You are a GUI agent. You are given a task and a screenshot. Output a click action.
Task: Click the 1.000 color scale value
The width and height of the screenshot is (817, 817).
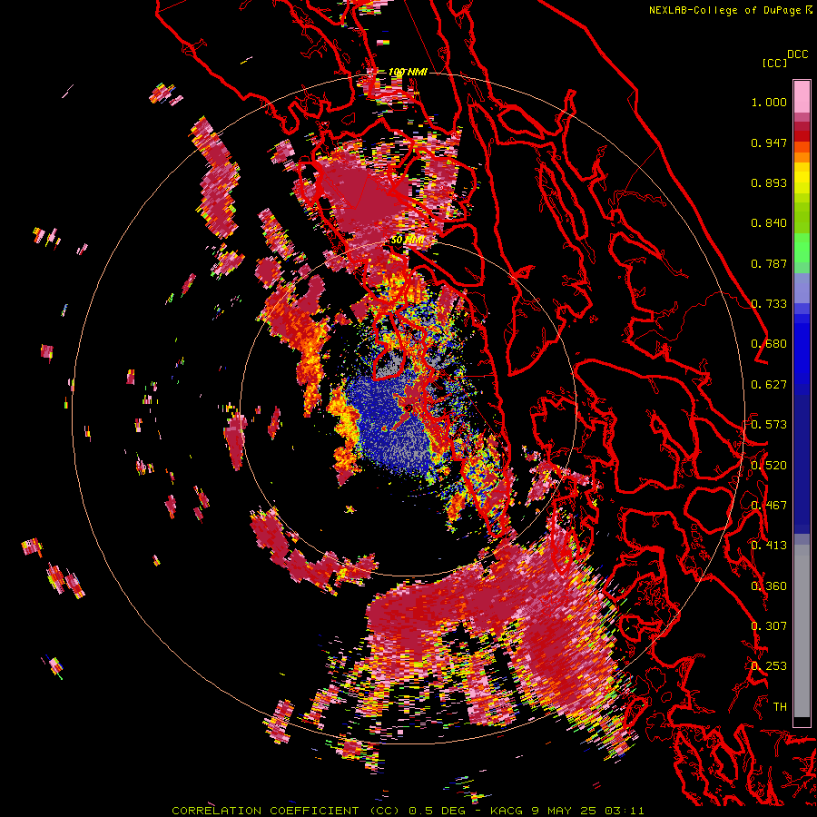point(769,102)
